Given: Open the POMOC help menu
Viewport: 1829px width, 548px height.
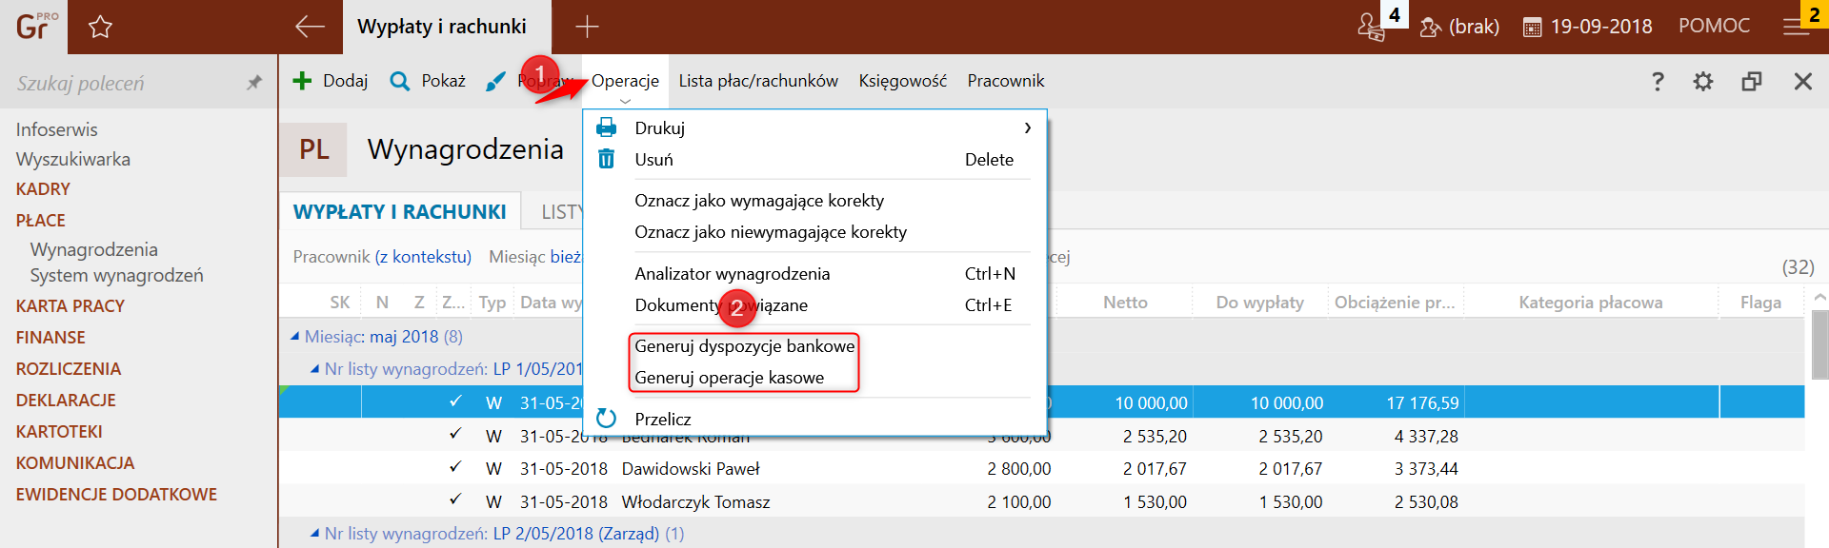Looking at the screenshot, I should click(x=1714, y=26).
